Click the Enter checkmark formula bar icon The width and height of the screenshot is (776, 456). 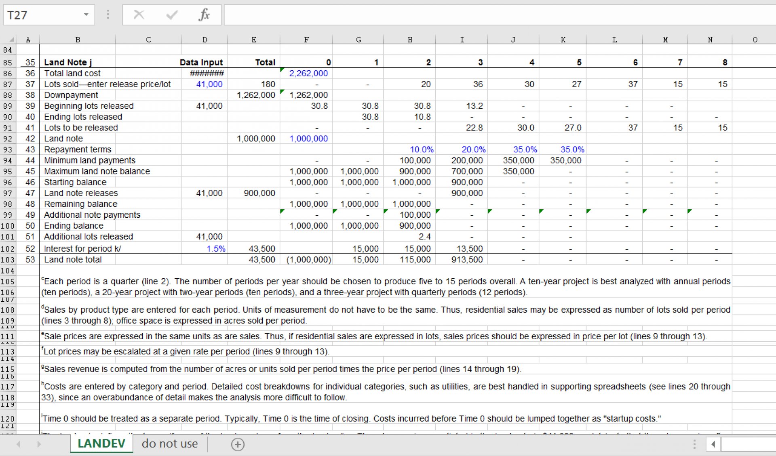pos(172,15)
